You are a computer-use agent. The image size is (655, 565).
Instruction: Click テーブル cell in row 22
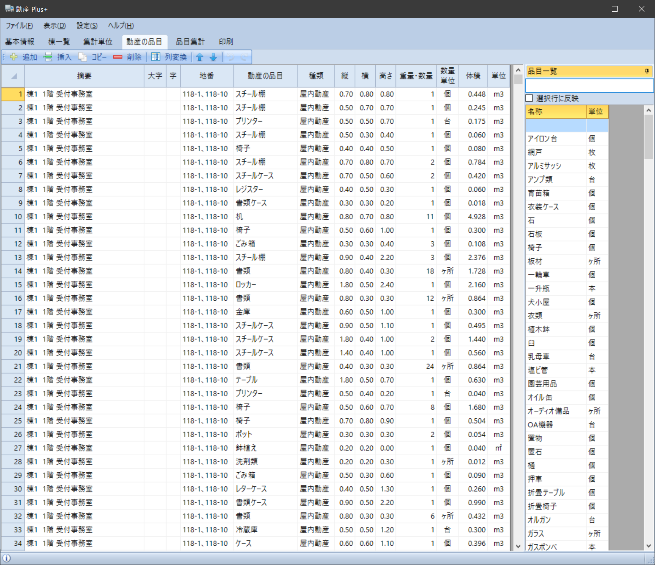(265, 380)
